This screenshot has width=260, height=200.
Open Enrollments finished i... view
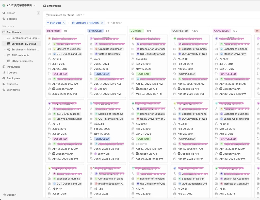click(25, 49)
